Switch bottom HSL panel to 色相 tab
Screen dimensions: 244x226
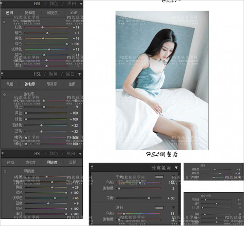coord(11,162)
